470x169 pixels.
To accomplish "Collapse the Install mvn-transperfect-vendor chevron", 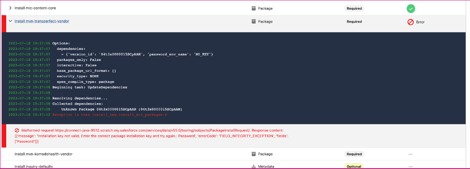I will (x=11, y=21).
